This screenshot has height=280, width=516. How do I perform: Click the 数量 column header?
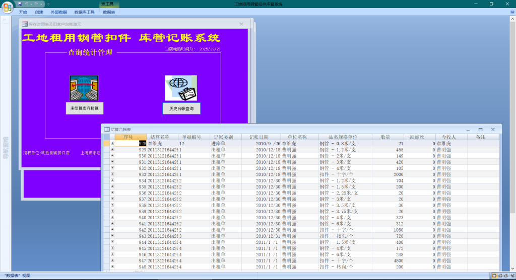(385, 137)
